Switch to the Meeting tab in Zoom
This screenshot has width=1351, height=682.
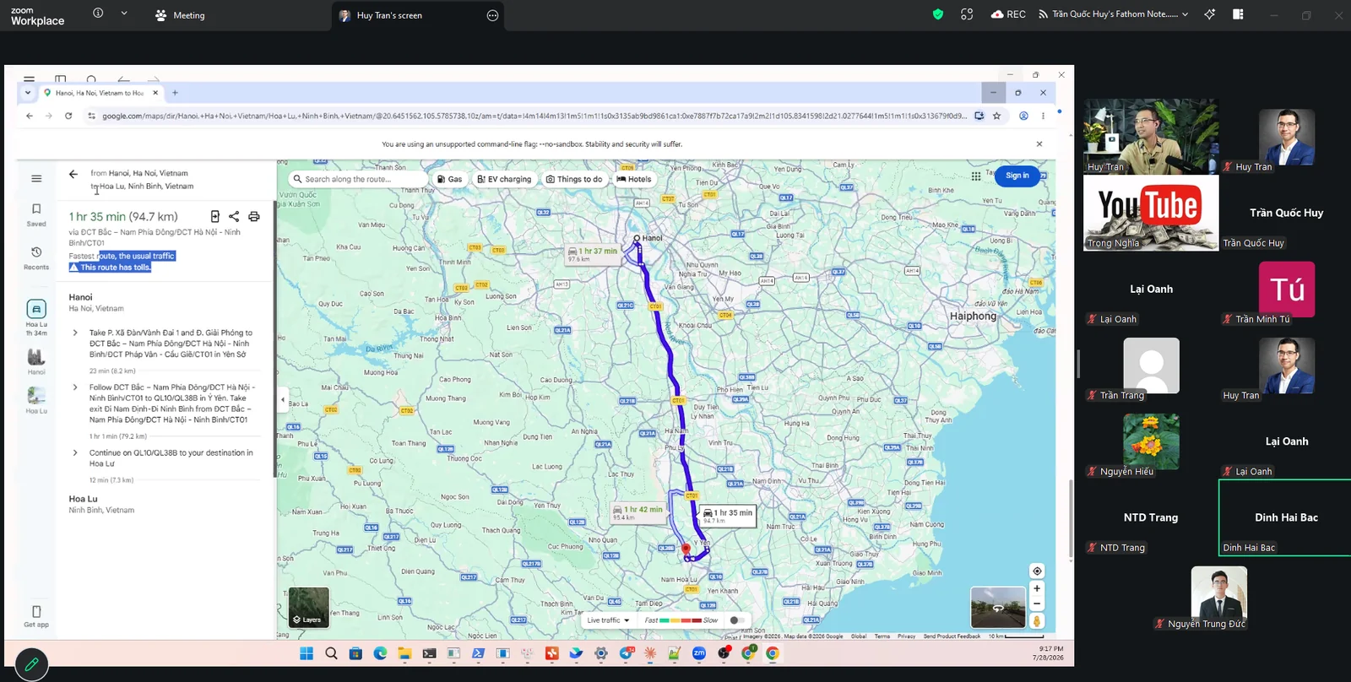pyautogui.click(x=180, y=15)
